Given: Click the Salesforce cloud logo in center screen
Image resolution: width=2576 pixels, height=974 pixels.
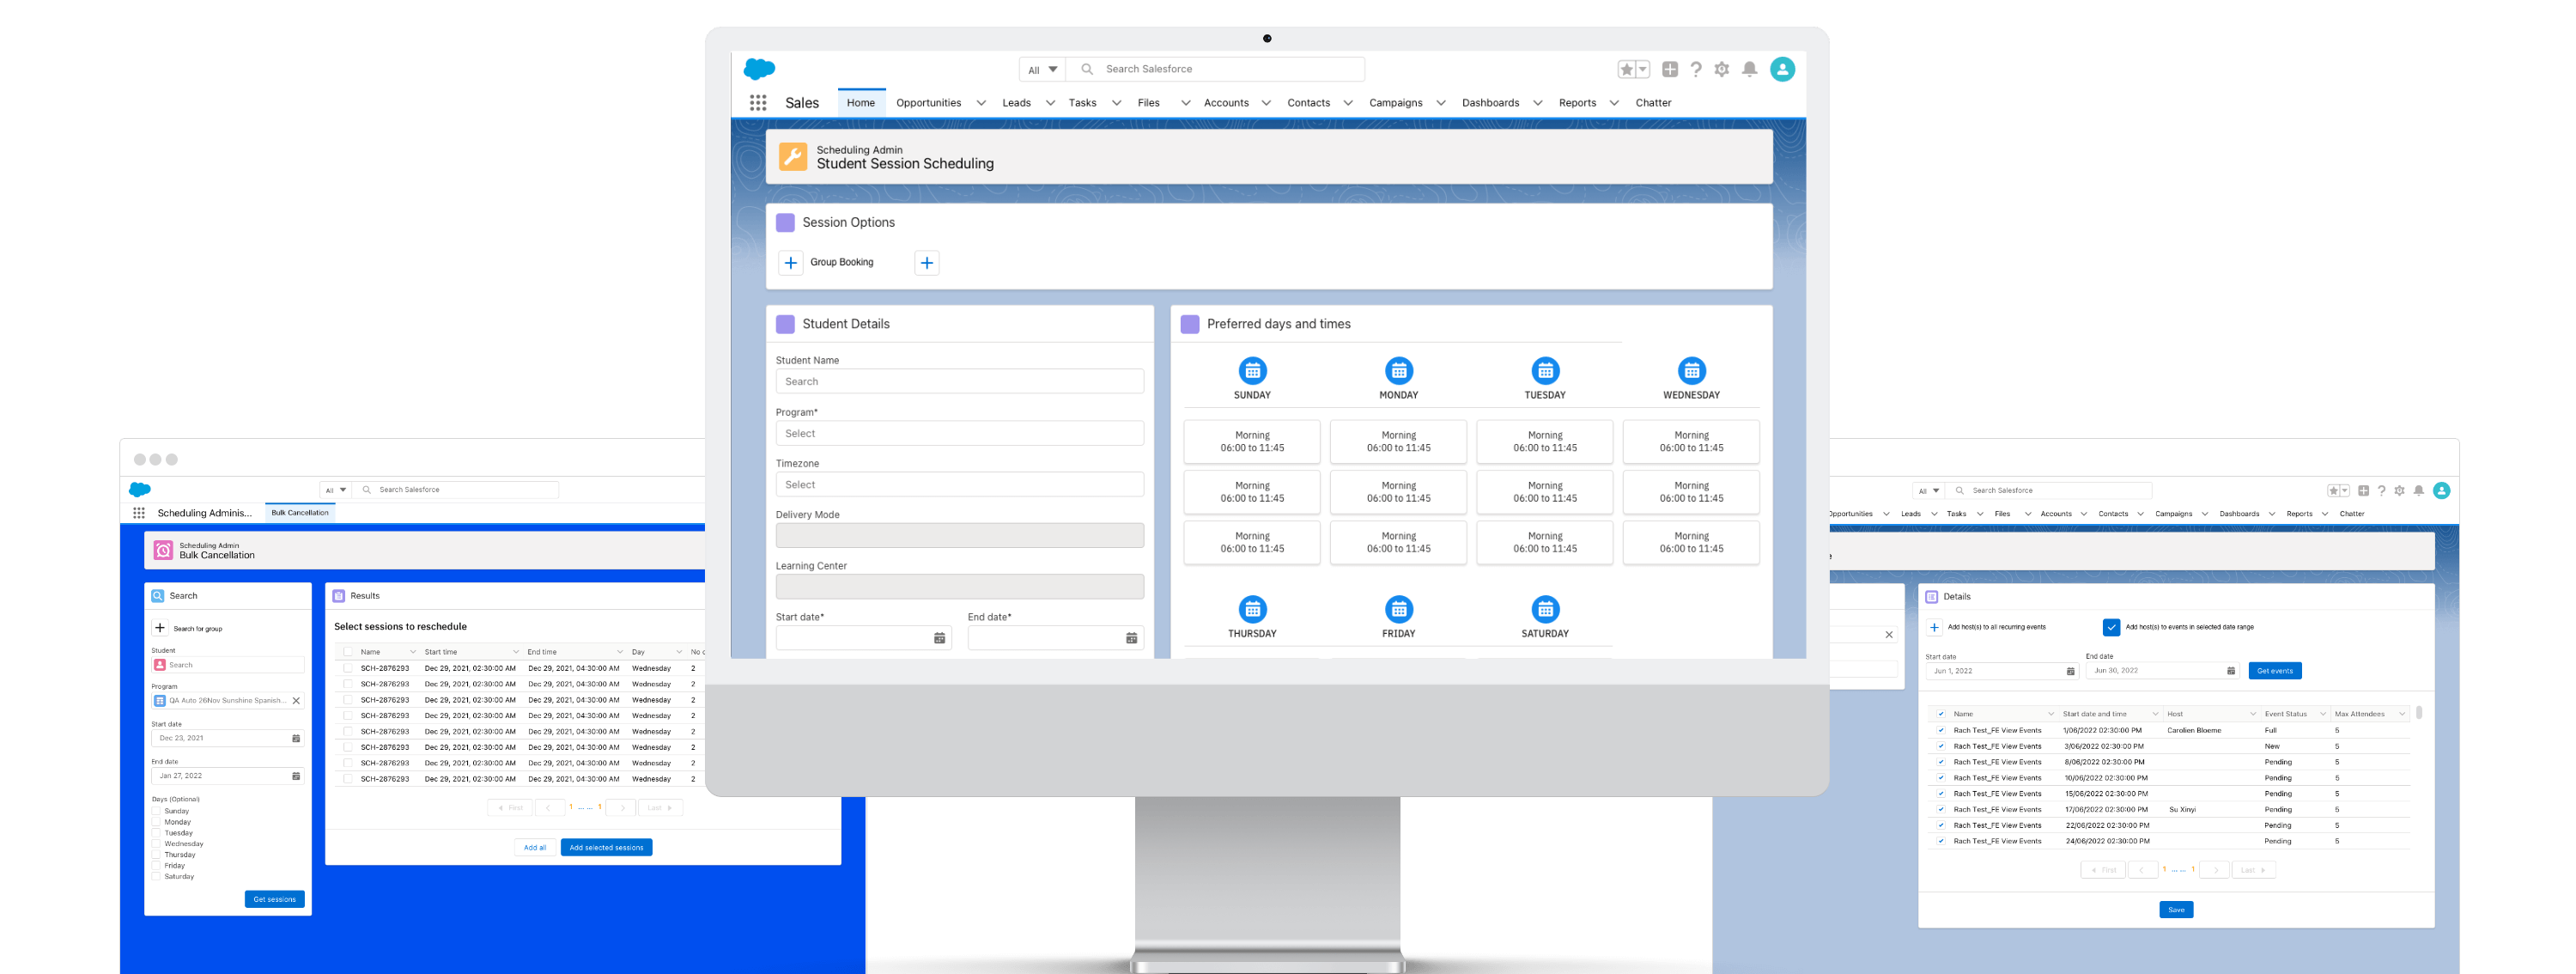Looking at the screenshot, I should (760, 69).
